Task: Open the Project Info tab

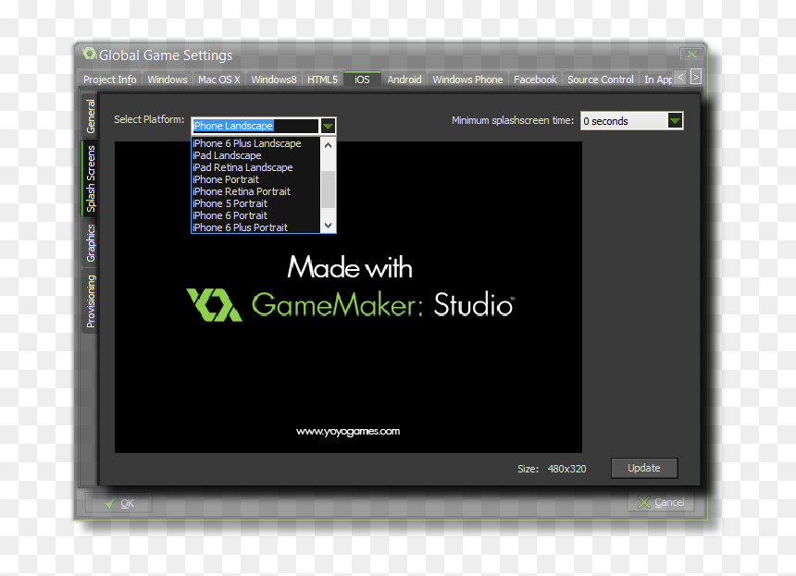Action: (109, 80)
